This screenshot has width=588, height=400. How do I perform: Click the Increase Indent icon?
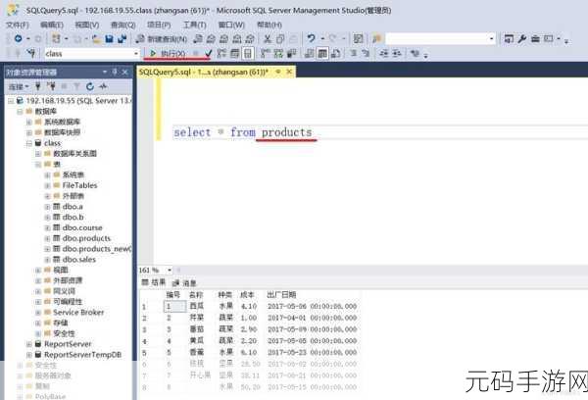[397, 54]
